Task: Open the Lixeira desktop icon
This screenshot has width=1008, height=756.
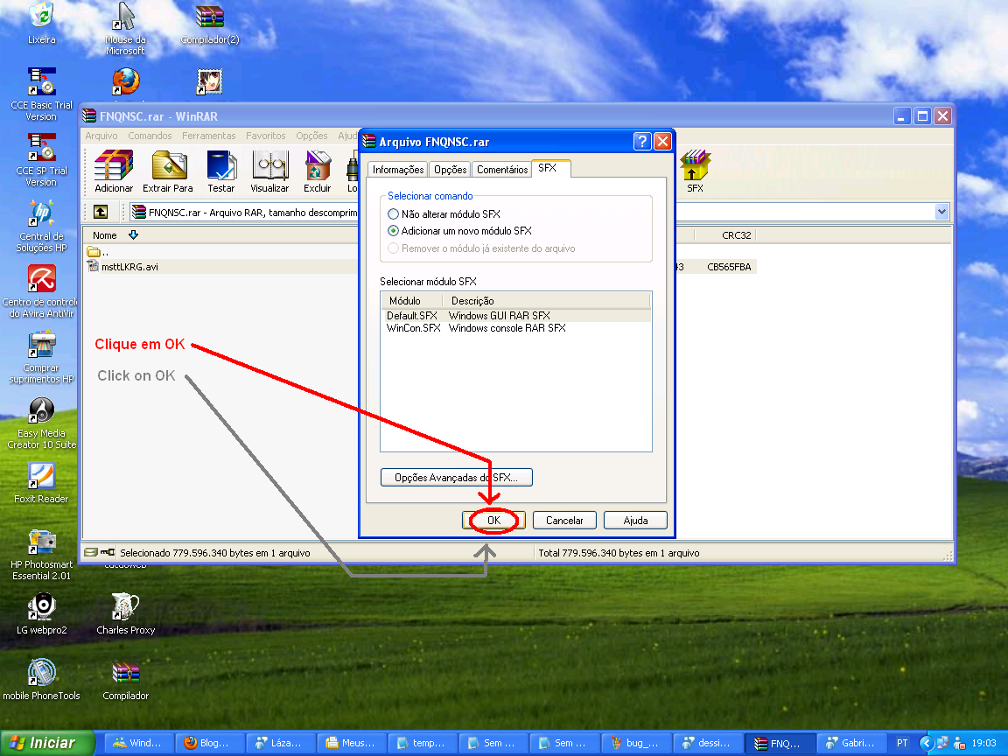Action: click(42, 23)
